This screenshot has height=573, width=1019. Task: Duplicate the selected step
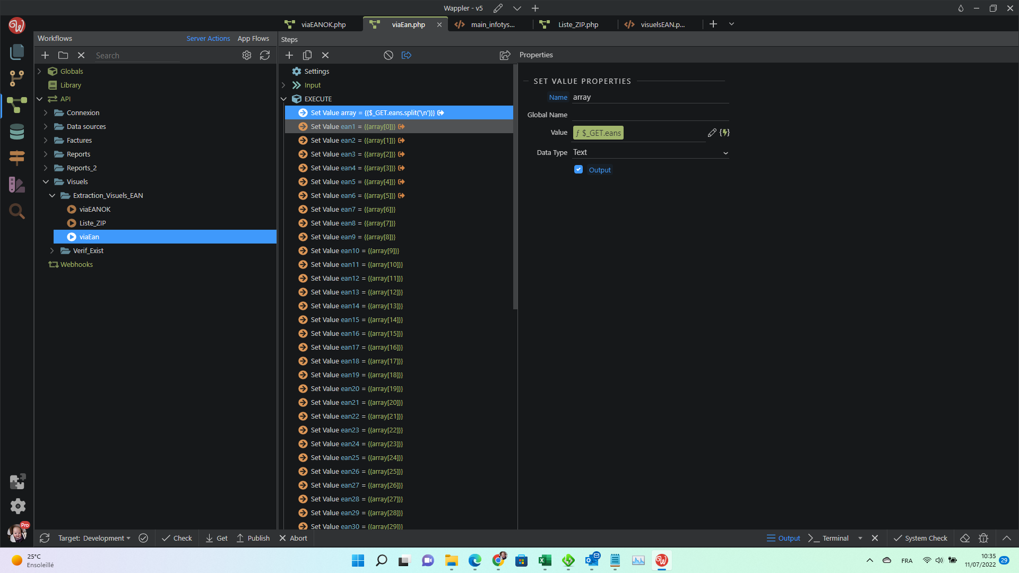click(x=307, y=55)
